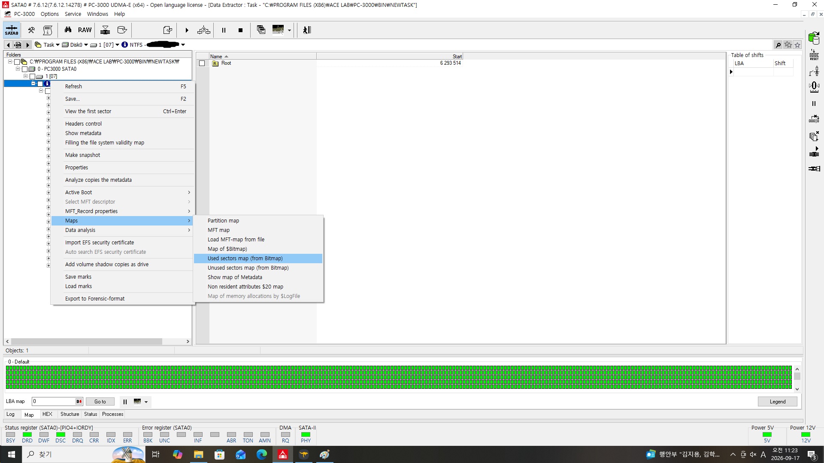Open the 1 [07] partition dropdown
The image size is (824, 463).
pos(117,45)
